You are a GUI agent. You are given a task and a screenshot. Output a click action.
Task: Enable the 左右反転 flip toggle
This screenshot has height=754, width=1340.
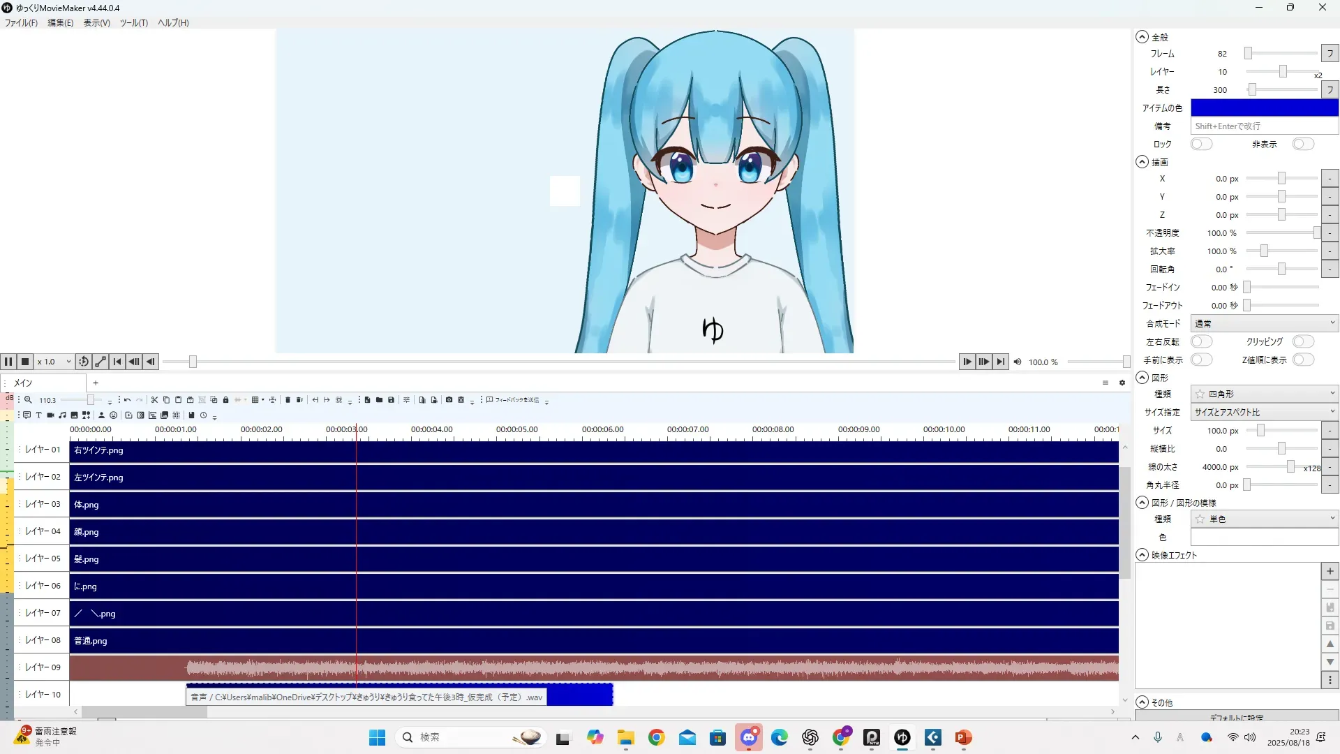point(1201,341)
